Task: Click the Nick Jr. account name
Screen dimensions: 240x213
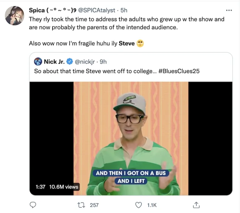Action: 54,62
